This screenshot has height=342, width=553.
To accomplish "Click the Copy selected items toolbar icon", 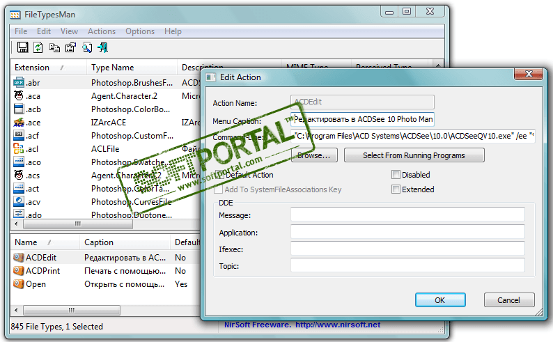I will [x=54, y=47].
